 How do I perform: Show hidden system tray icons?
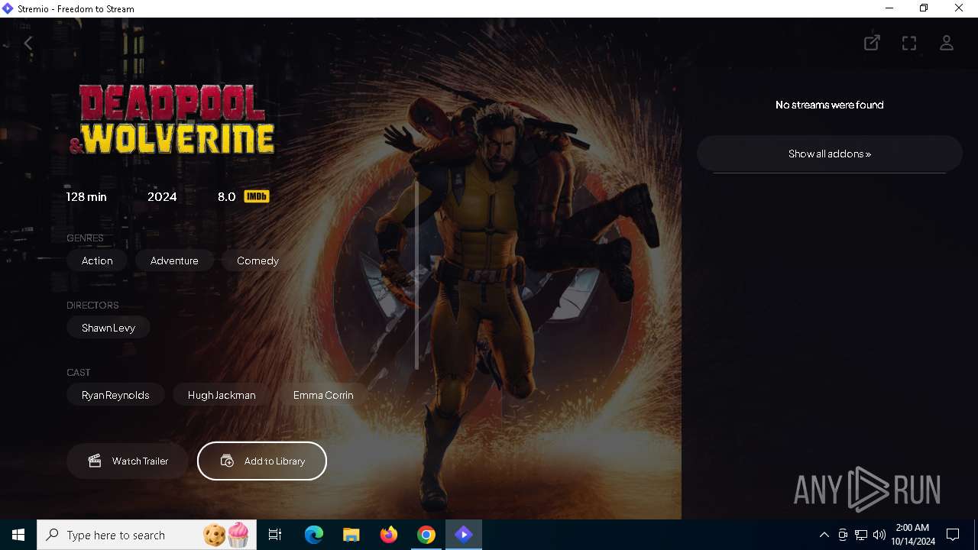[824, 535]
